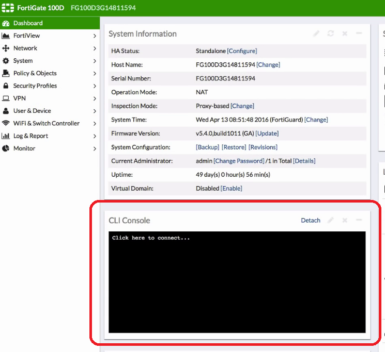Open configuration Revisions link
The image size is (385, 352).
(263, 147)
